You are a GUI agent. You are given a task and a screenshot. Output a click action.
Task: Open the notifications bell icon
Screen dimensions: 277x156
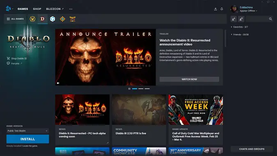click(222, 9)
